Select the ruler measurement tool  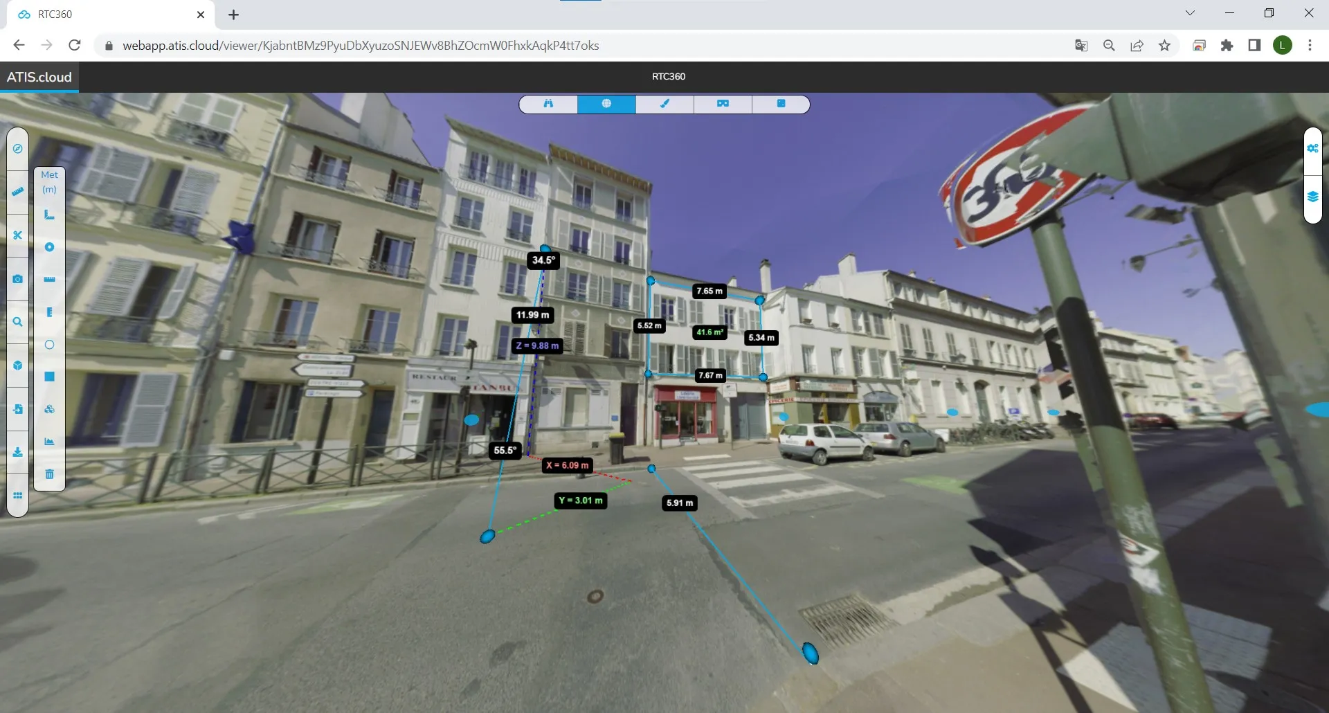17,192
